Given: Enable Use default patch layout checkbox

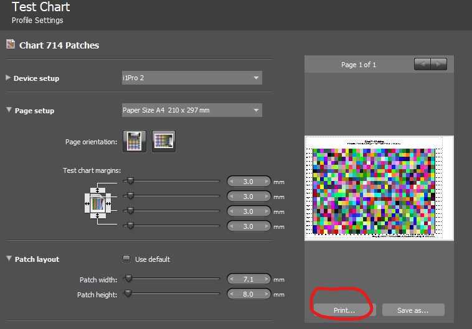Looking at the screenshot, I should click(x=126, y=259).
